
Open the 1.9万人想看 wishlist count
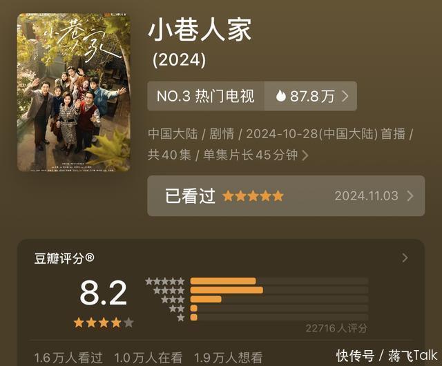[x=229, y=358]
